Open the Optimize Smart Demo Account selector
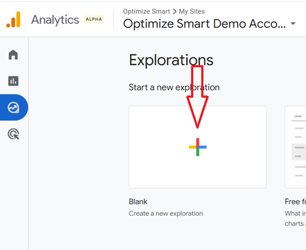 209,24
